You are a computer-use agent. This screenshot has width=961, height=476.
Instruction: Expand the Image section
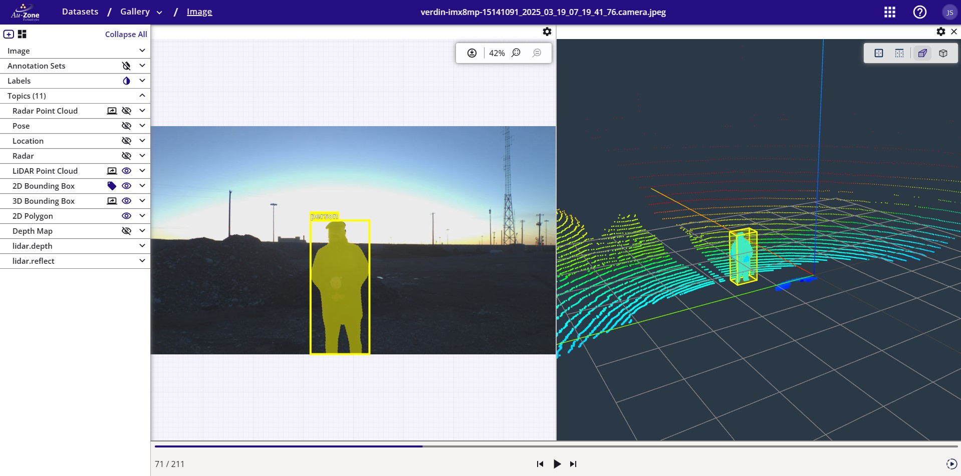142,50
